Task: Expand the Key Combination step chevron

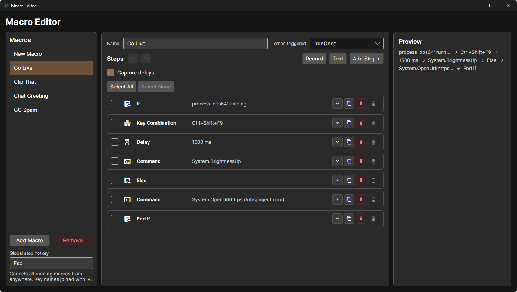Action: tap(337, 123)
